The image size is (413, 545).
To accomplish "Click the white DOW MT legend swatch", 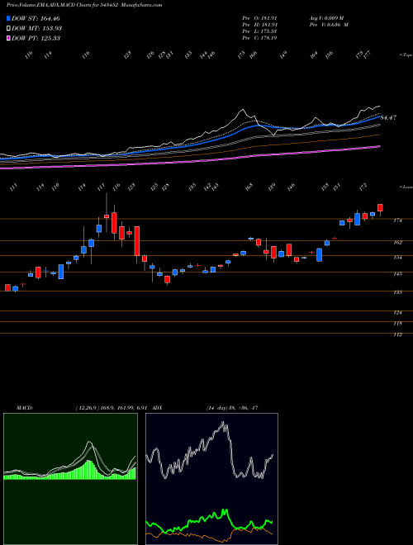I will (8, 28).
